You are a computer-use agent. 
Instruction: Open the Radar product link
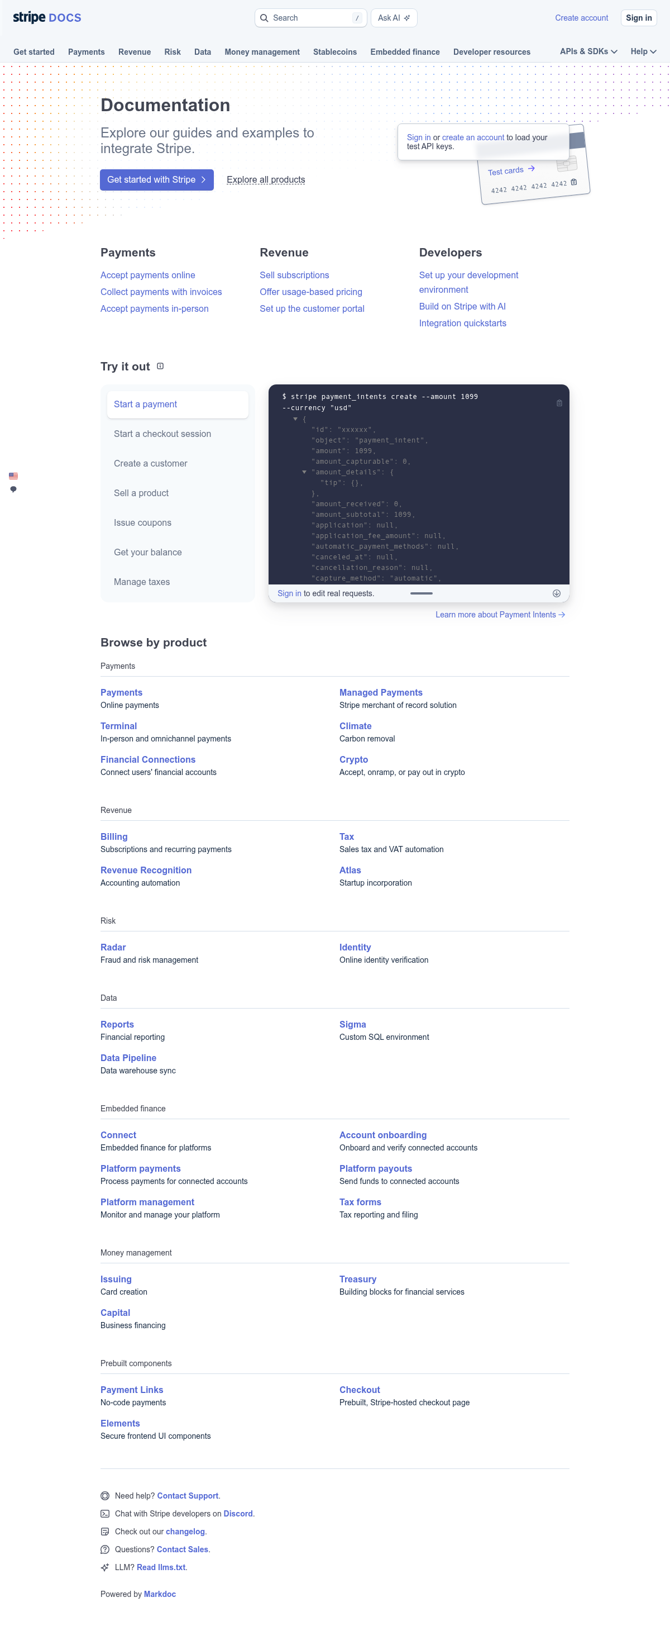pyautogui.click(x=113, y=947)
